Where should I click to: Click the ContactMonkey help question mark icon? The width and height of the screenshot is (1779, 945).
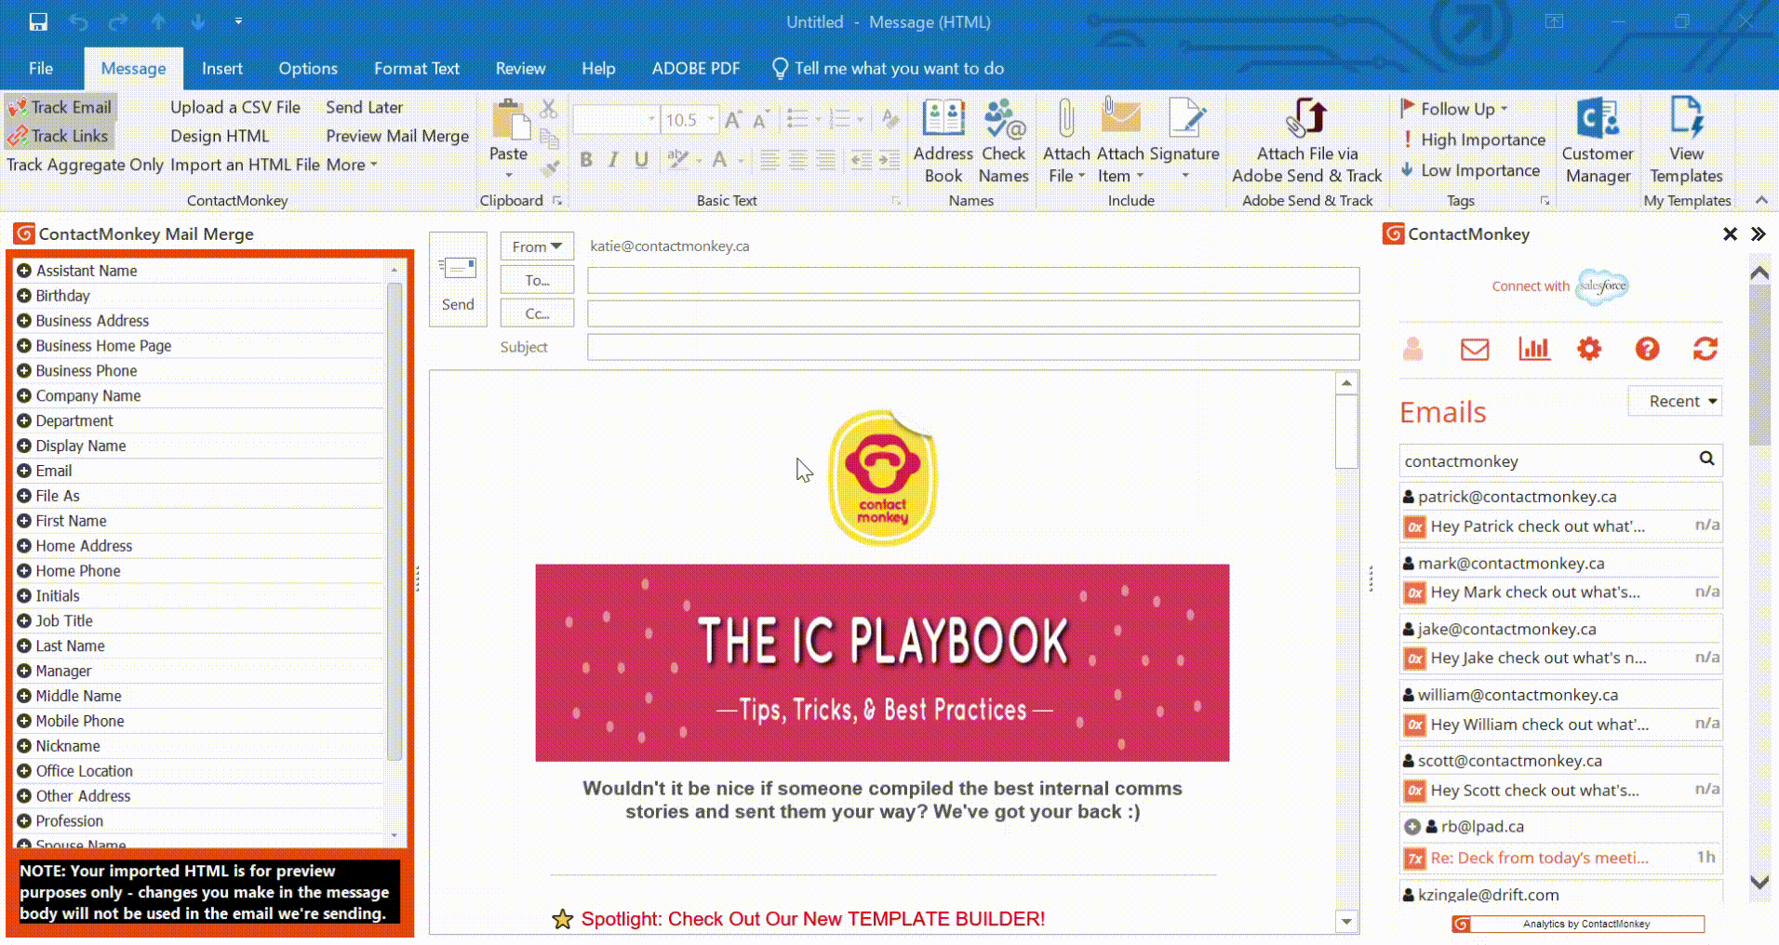pyautogui.click(x=1647, y=350)
